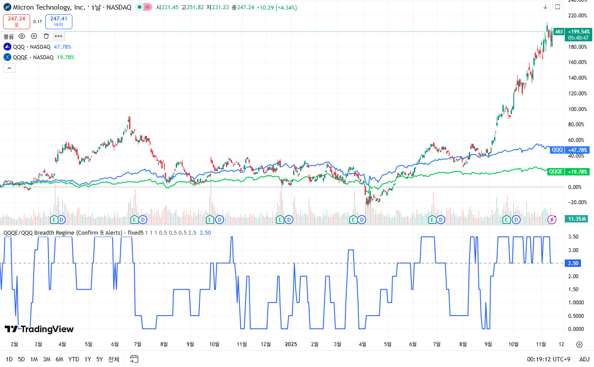
Task: Open volume indicator settings hexagon icon
Action: tap(34, 36)
